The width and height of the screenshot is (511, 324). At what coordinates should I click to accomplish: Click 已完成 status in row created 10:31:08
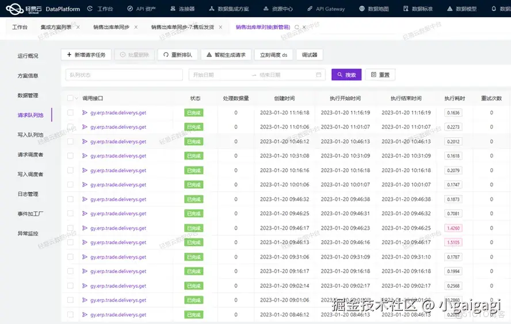click(x=193, y=156)
